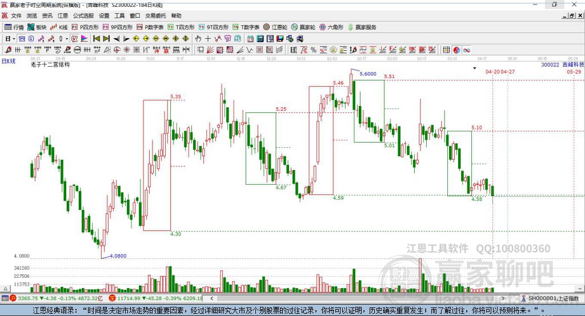Screen dimensions: 585x316
Task: Open the P四方形 square tool
Action: pyautogui.click(x=85, y=27)
